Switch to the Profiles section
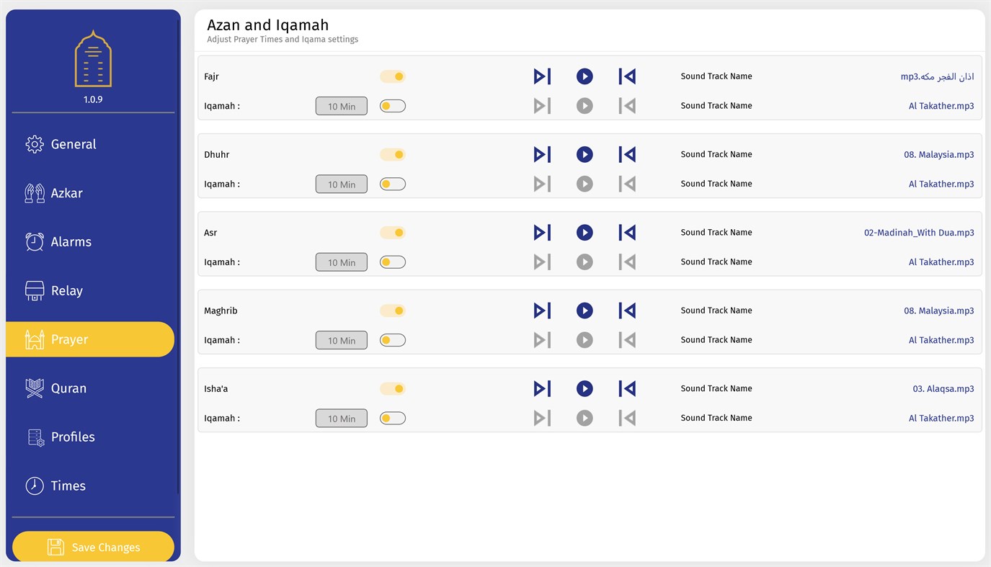The image size is (991, 567). 72,437
